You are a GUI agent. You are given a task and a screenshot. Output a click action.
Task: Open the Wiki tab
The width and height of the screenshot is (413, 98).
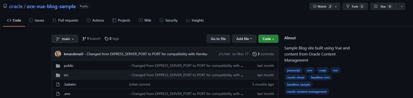click(145, 20)
